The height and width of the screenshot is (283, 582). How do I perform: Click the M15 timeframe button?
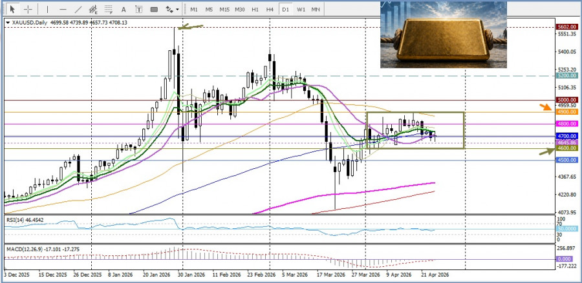point(224,10)
